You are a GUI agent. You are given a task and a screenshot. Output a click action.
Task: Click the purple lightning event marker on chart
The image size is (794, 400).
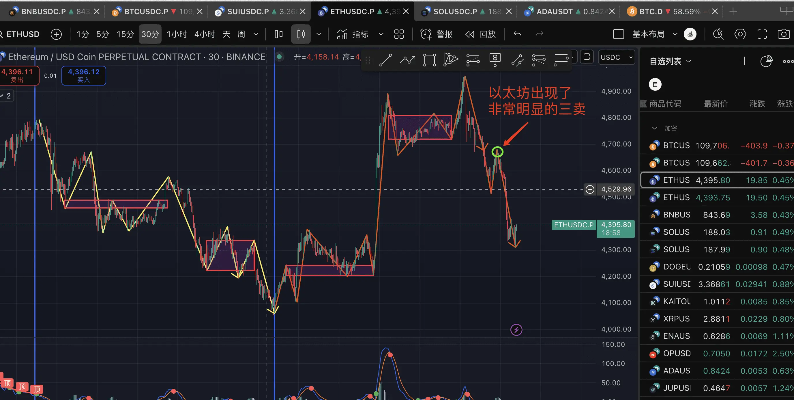[516, 330]
